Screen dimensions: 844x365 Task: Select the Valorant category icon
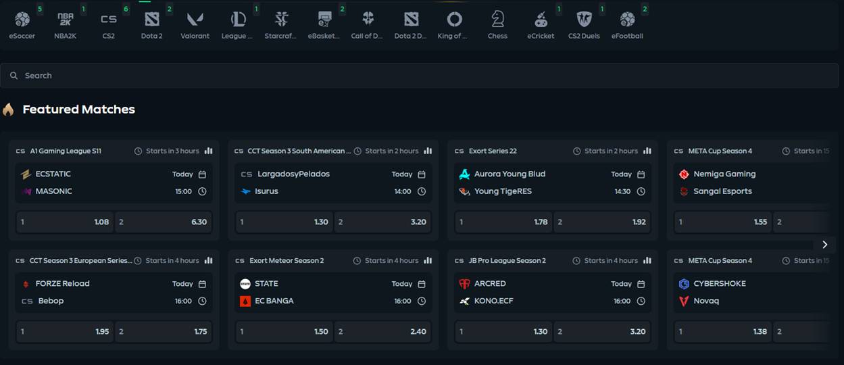tap(195, 20)
